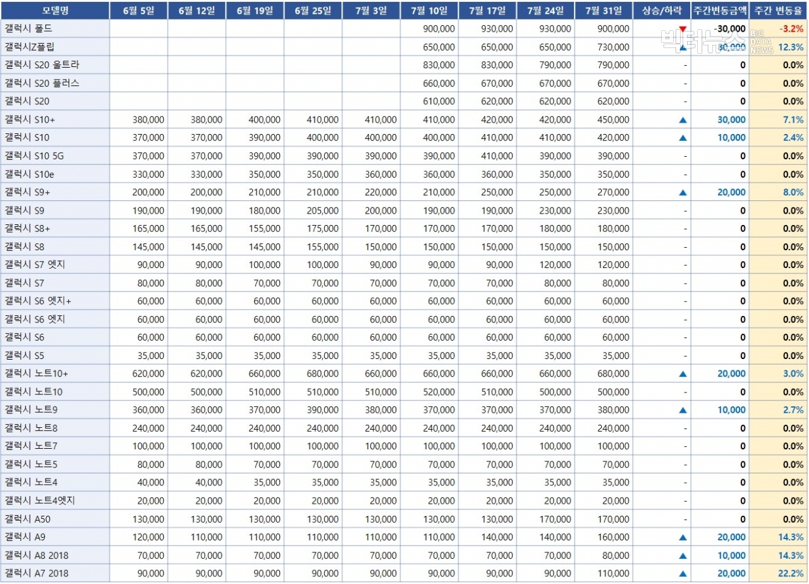Click the 7.1% change rate for 갤럭시 S10+
Screen dimensions: 809x584
click(793, 119)
